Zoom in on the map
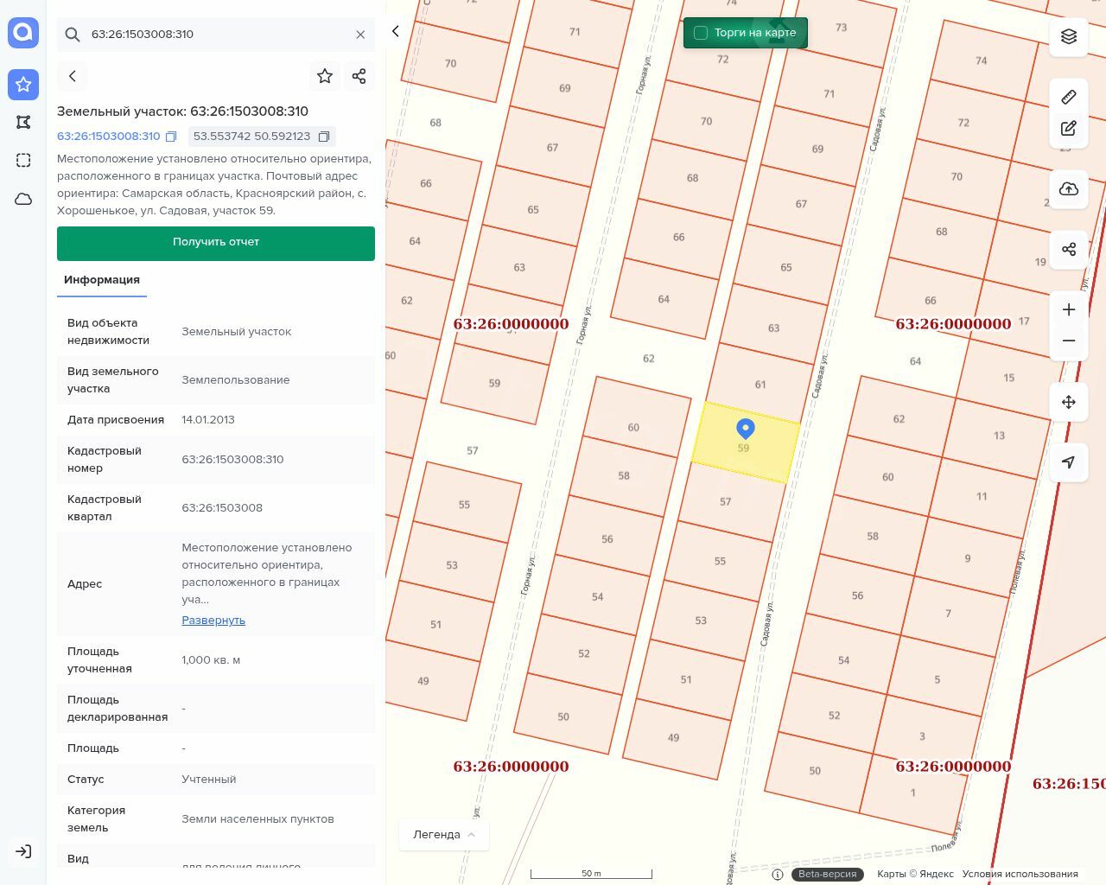 pyautogui.click(x=1069, y=309)
